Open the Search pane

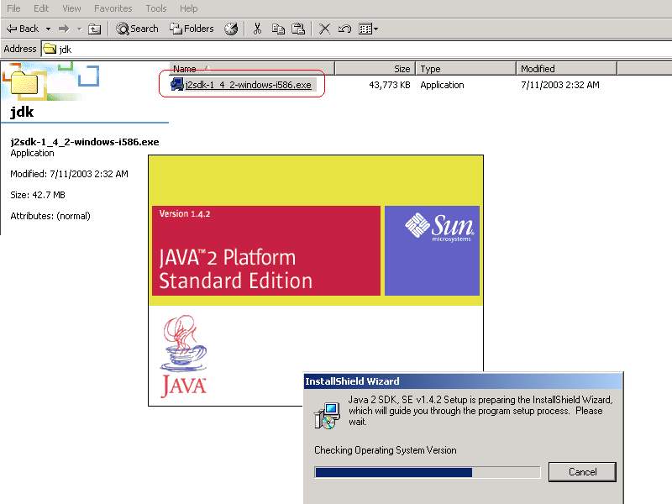point(137,29)
